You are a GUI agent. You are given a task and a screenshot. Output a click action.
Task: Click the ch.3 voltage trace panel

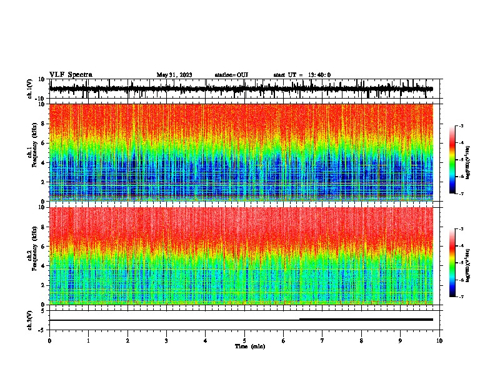244,320
